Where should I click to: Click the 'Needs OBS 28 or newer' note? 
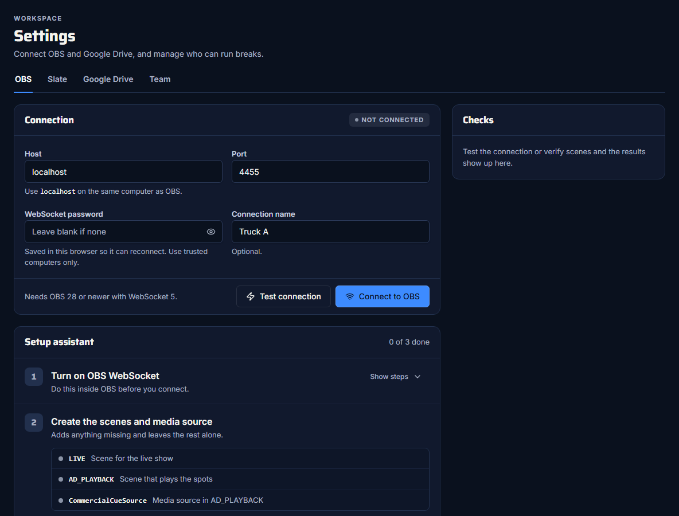(x=101, y=296)
